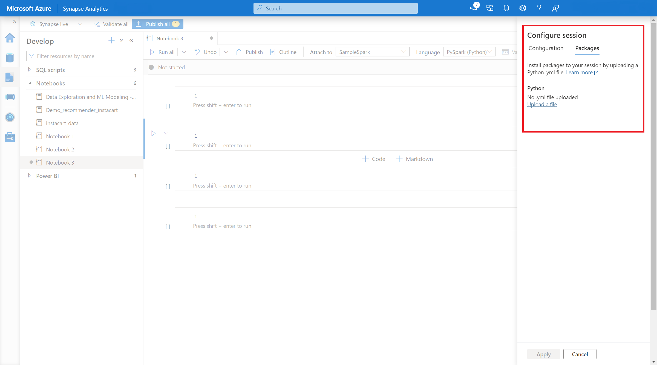Switch to the Configuration tab

(545, 48)
